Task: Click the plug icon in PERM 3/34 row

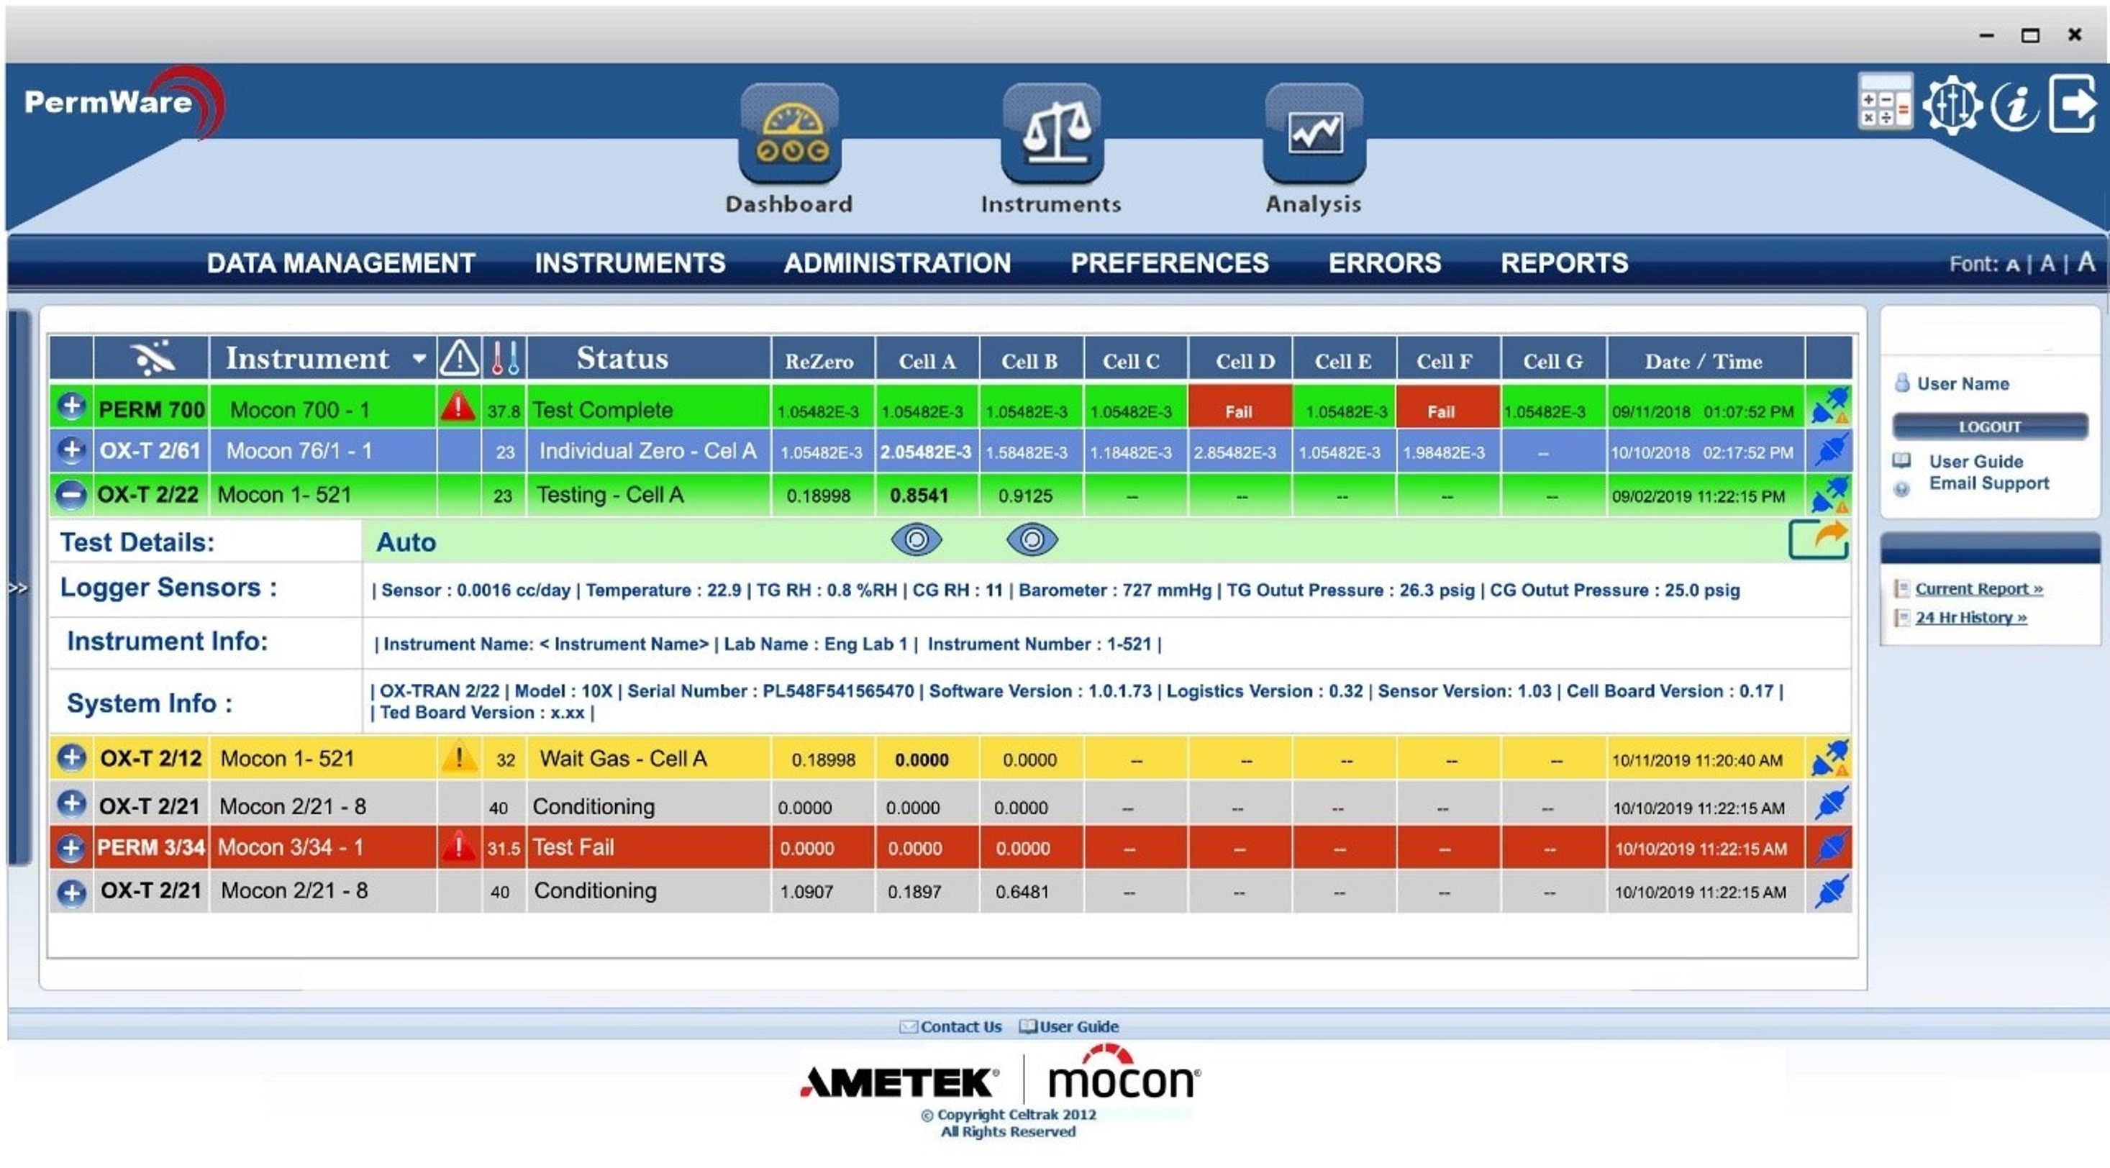Action: coord(1831,847)
